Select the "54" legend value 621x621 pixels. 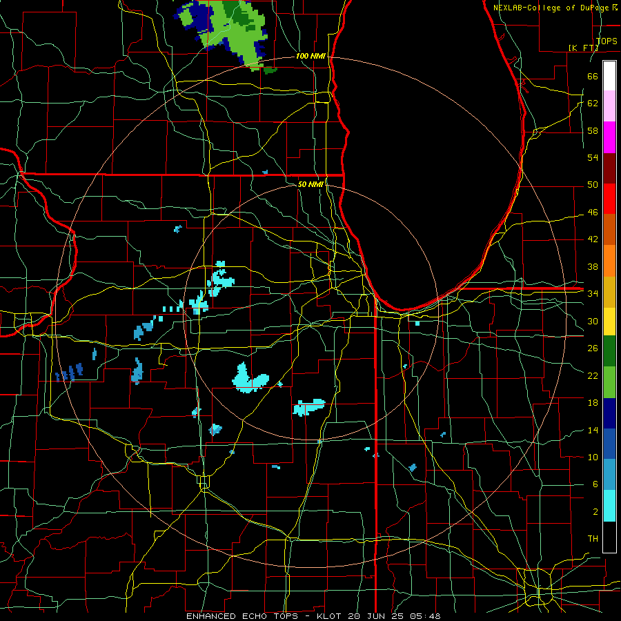pyautogui.click(x=593, y=157)
